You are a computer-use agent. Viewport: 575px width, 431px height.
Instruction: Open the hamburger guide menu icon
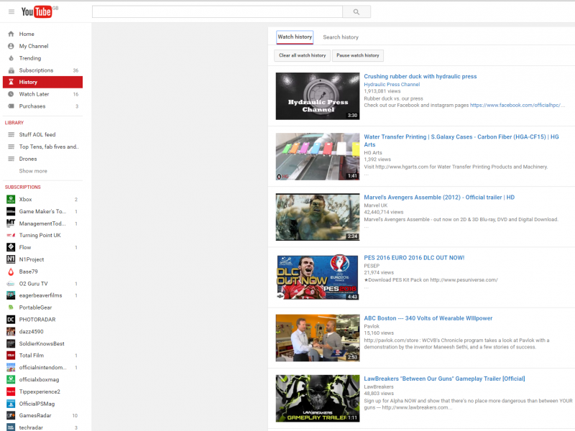[11, 11]
